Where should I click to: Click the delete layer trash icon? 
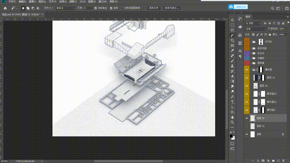[284, 161]
